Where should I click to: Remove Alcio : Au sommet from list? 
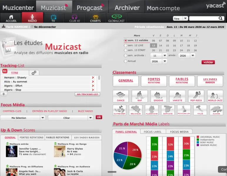93,82
